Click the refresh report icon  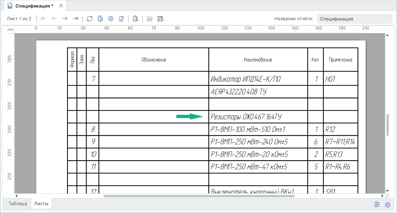click(90, 19)
